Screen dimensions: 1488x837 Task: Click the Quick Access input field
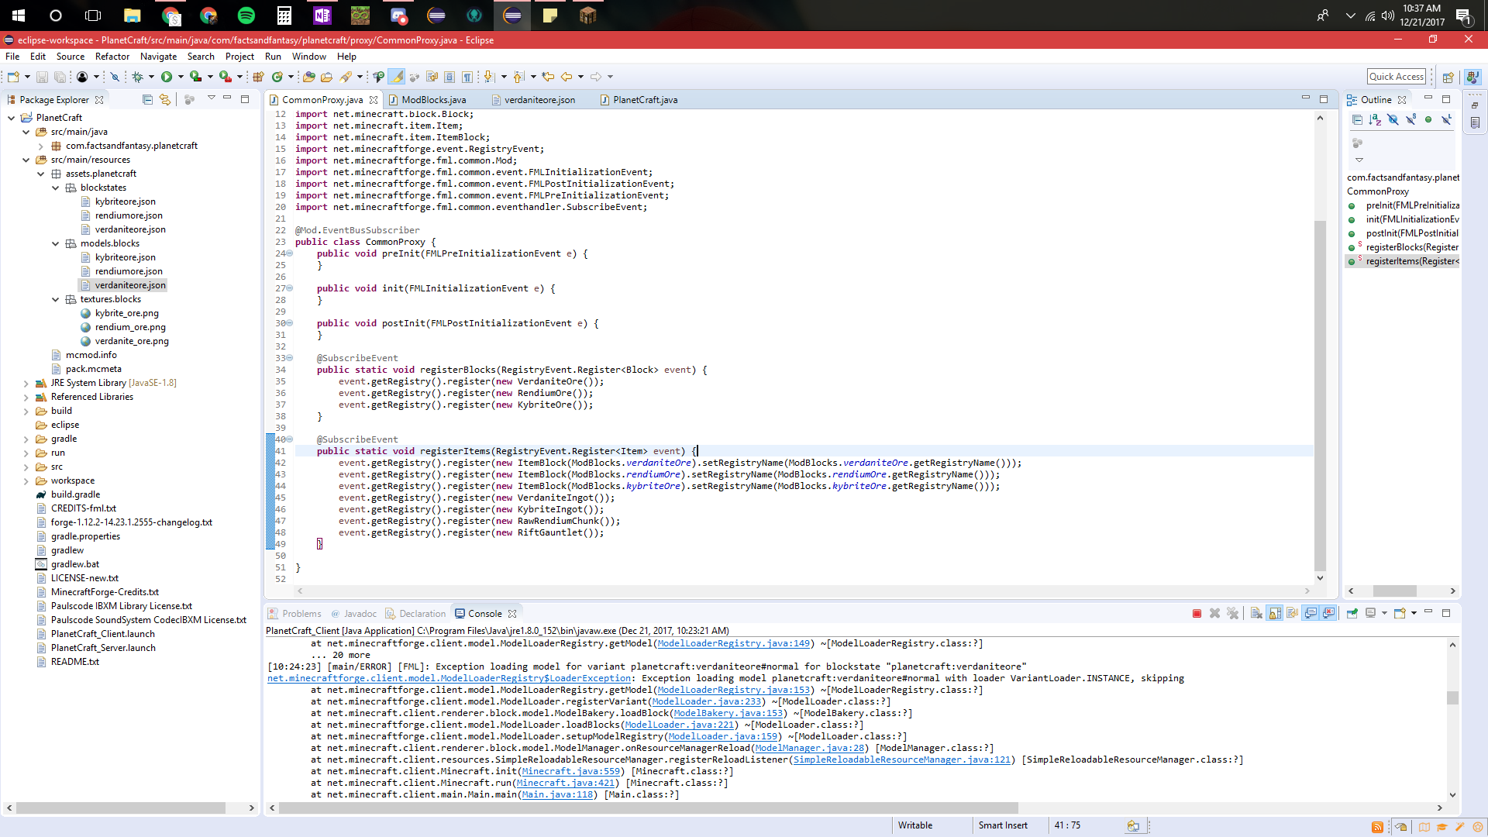pos(1396,76)
